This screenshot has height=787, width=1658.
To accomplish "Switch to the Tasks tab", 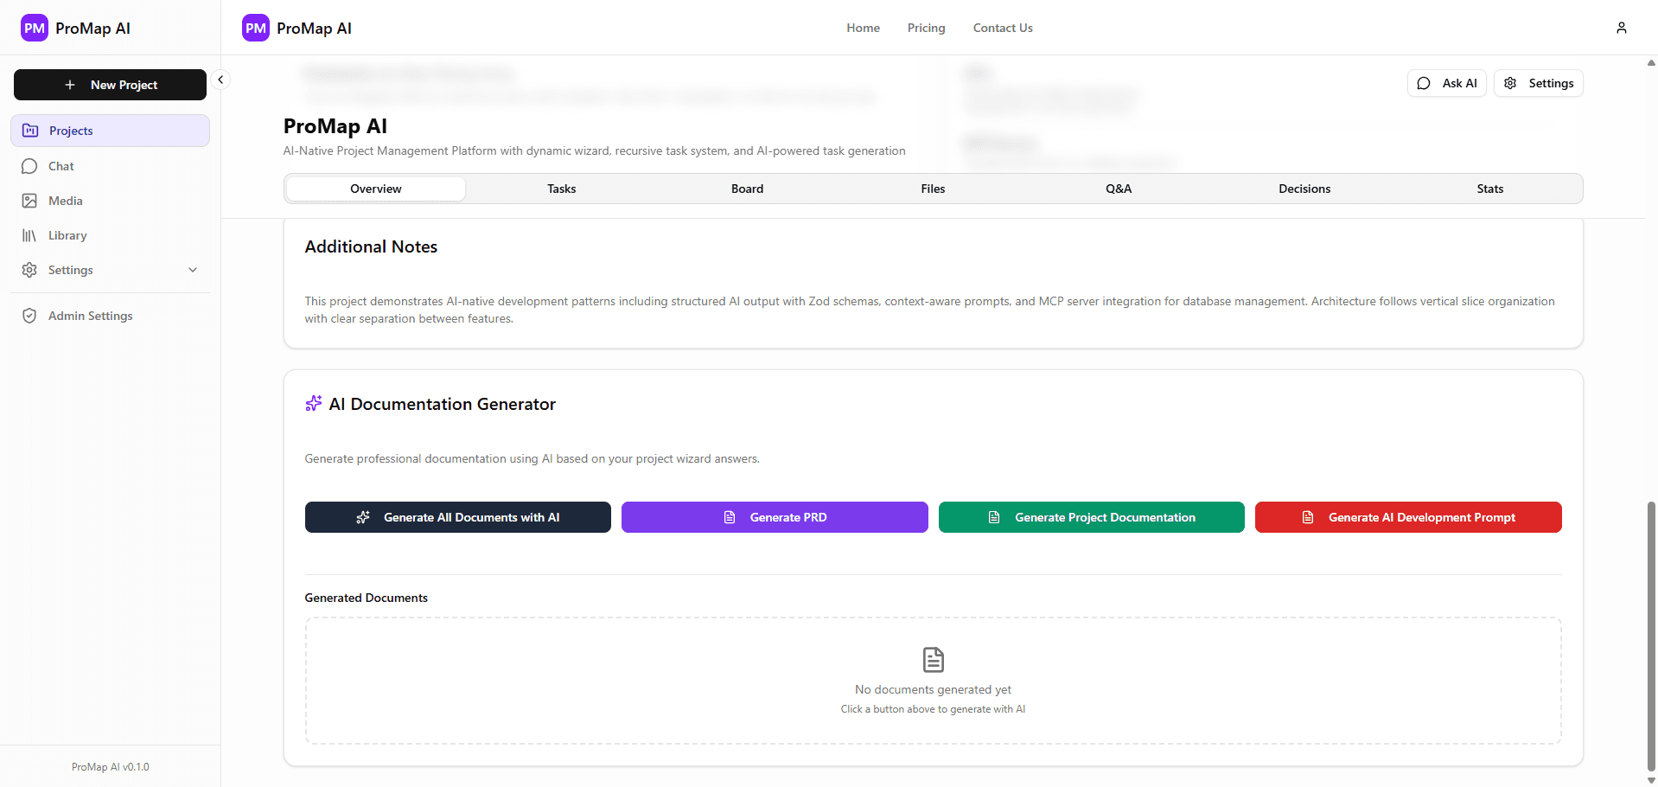I will point(561,188).
